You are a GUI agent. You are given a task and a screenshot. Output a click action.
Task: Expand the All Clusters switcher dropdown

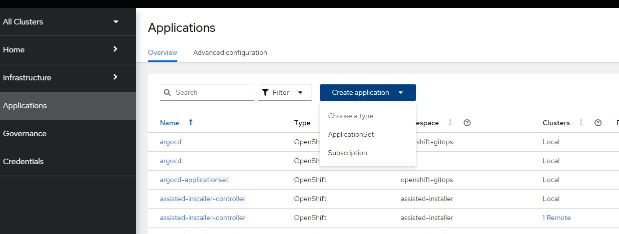point(116,22)
